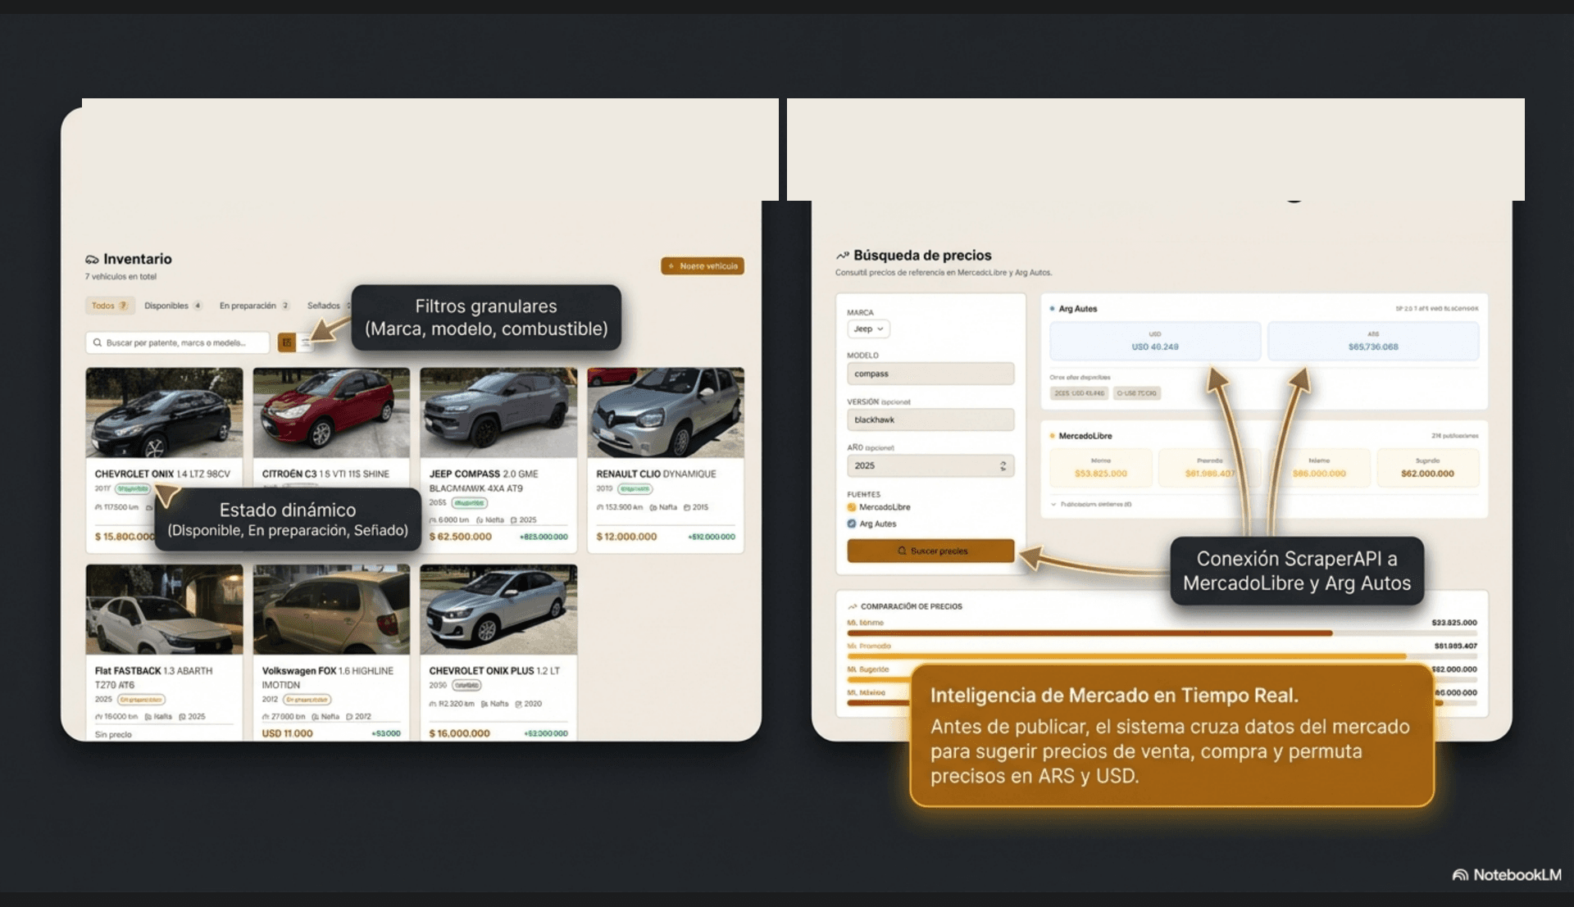Toggle the MercadoLibre source checkbox under Fuentes
This screenshot has height=907, width=1574.
pos(852,507)
